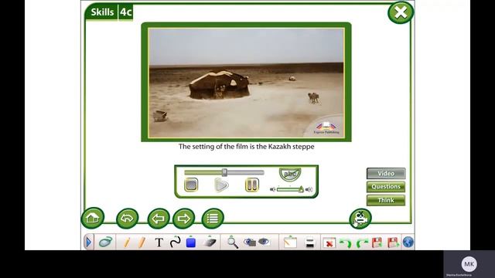The width and height of the screenshot is (495, 278).
Task: Click the MK participant avatar
Action: tap(469, 264)
